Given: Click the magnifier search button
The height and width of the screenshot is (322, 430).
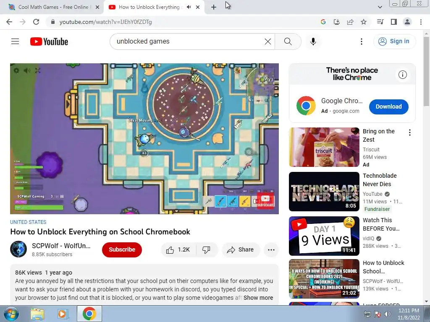Looking at the screenshot, I should (288, 42).
